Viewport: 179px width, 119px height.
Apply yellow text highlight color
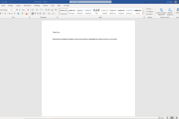23,14
